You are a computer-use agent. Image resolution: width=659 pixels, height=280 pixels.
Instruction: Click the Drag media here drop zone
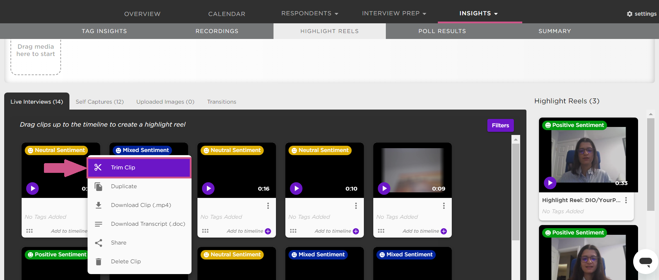(36, 57)
